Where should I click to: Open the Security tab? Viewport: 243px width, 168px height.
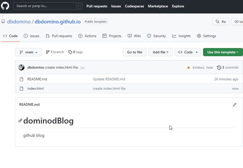(156, 36)
